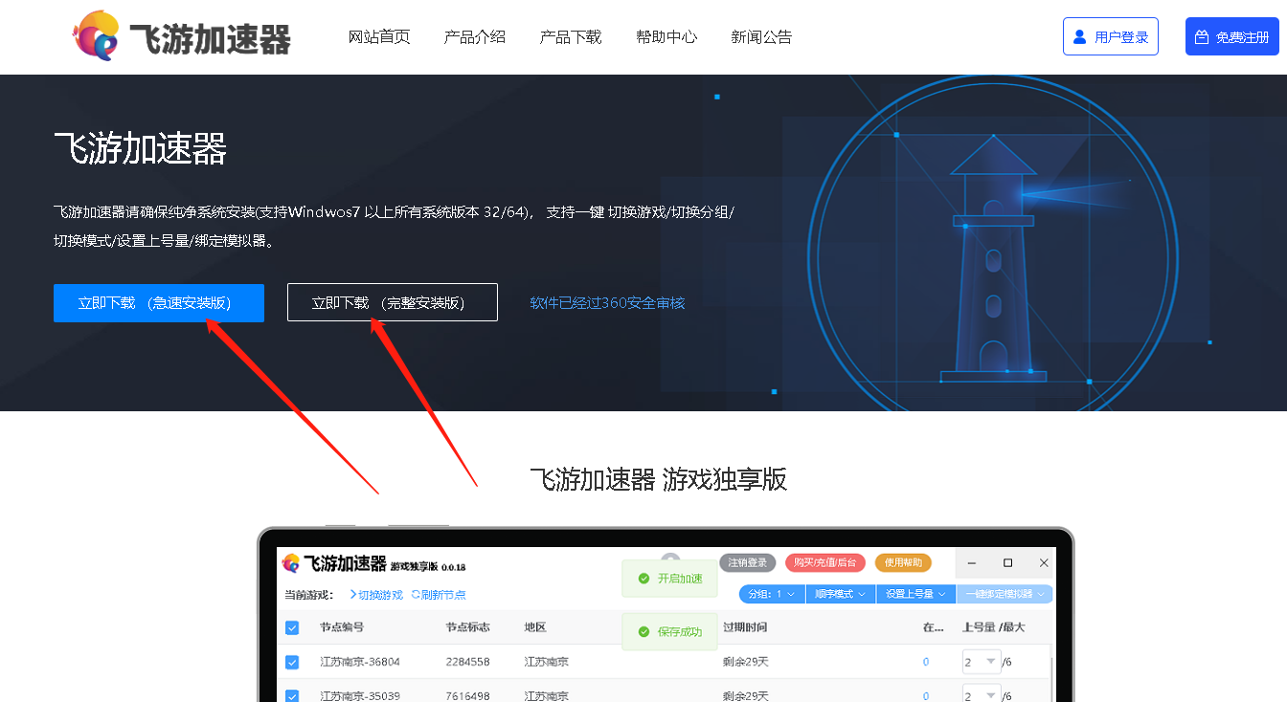Click the red 购买/充值/后台 button
Image resolution: width=1287 pixels, height=702 pixels.
coord(824,562)
